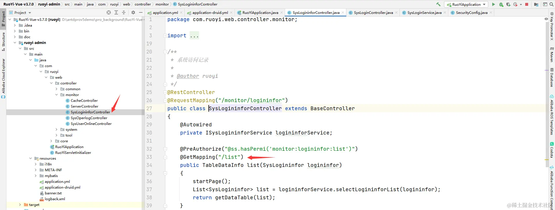The width and height of the screenshot is (555, 210).
Task: Open the Maven tool window
Action: [552, 54]
